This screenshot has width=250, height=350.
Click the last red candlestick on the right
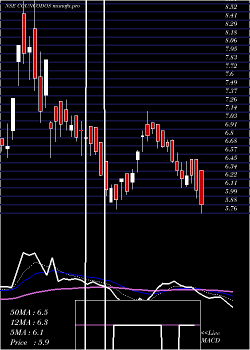pos(201,187)
